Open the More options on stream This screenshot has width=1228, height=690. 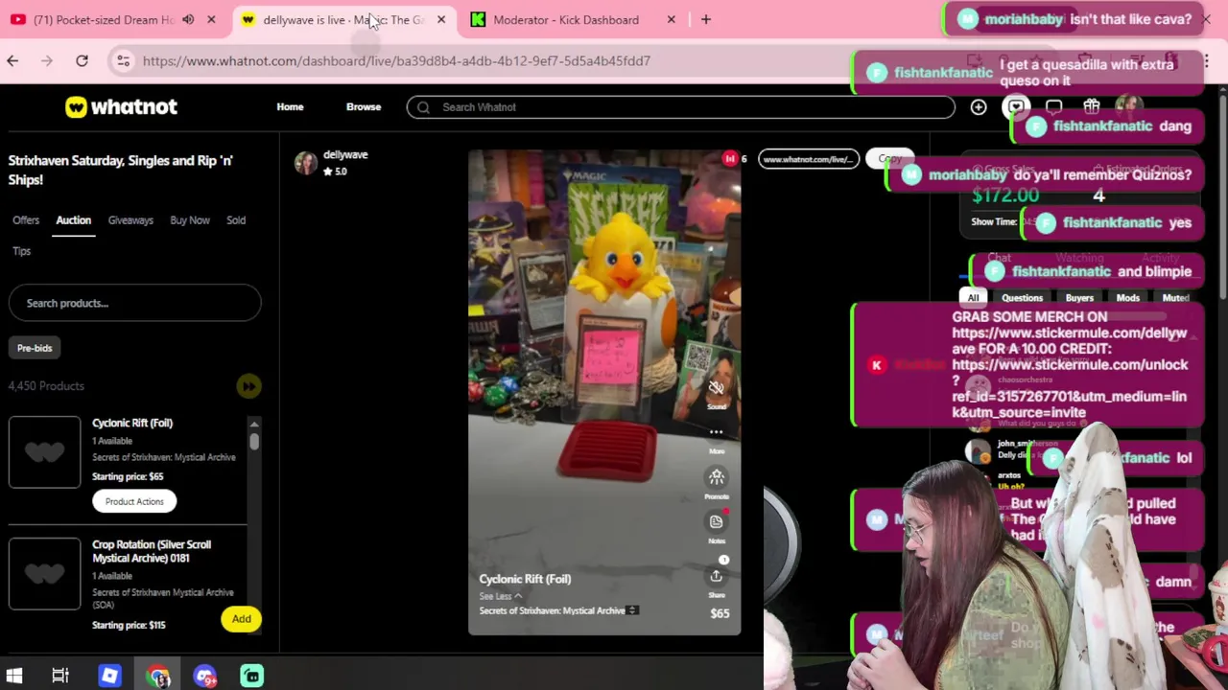coord(716,432)
